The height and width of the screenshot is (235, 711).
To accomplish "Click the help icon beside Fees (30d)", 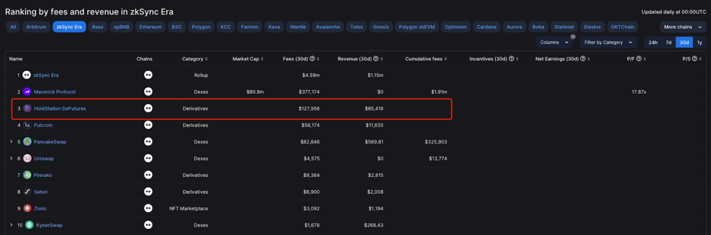I will (313, 59).
